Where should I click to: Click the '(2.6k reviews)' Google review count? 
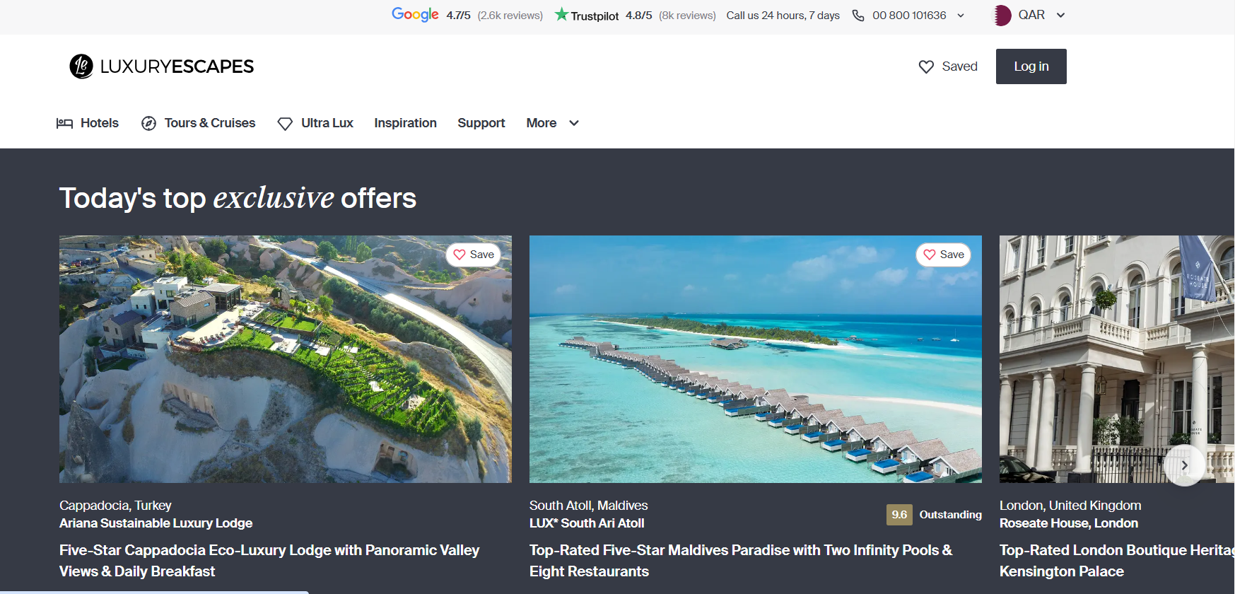(510, 16)
